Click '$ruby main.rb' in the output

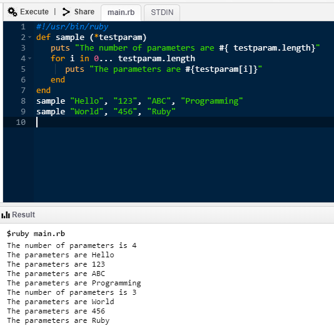pyautogui.click(x=36, y=234)
